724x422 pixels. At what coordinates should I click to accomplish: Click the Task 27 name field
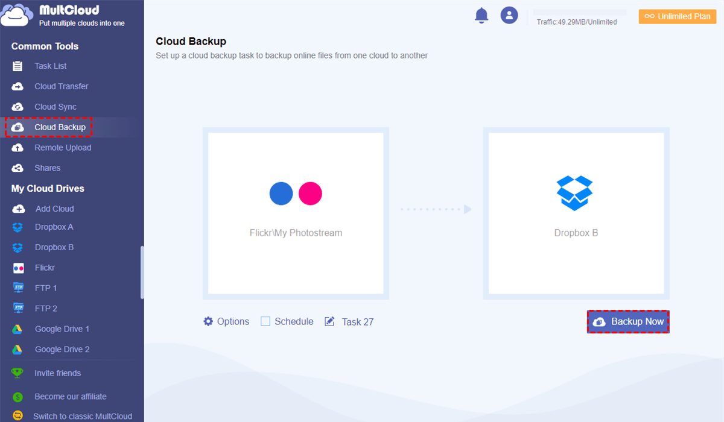(358, 322)
